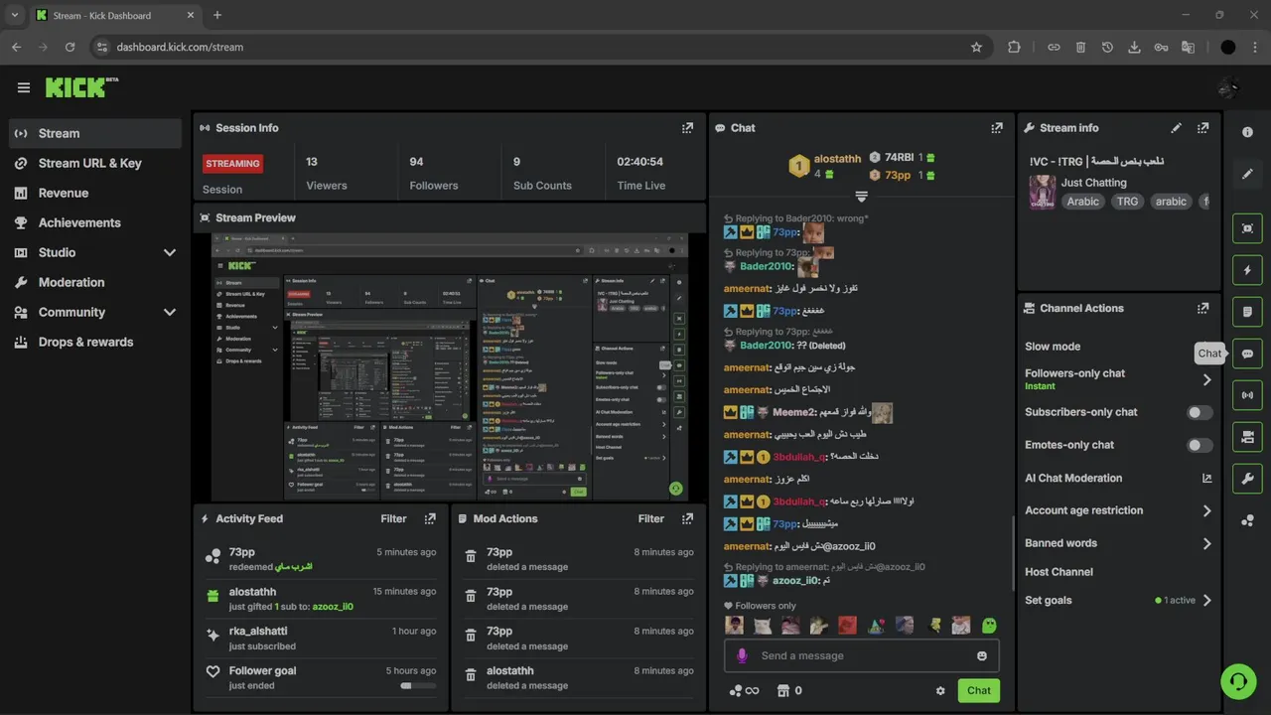
Task: Open AI Chat Moderation external link icon
Action: [1207, 478]
